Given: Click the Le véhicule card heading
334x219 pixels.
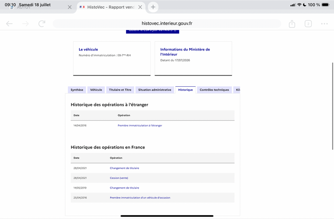Looking at the screenshot, I should pyautogui.click(x=89, y=49).
